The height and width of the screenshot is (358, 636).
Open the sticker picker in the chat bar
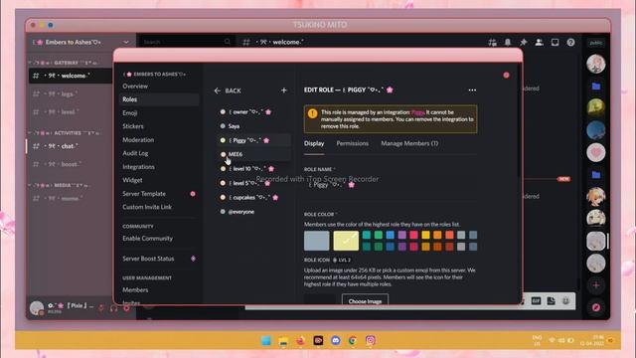551,300
